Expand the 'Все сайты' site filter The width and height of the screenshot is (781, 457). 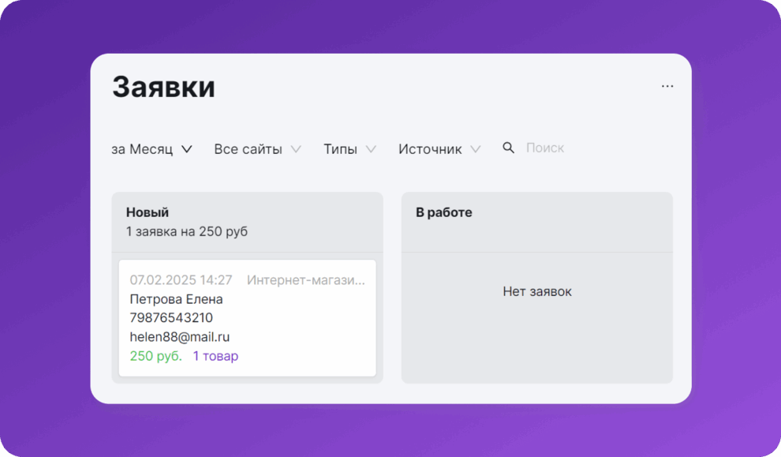248,149
